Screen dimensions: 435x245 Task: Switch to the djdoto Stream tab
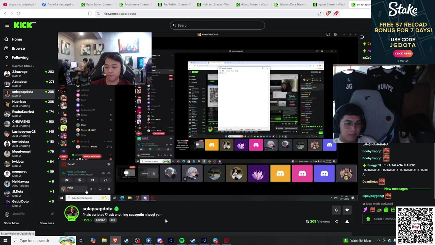[x=252, y=4]
